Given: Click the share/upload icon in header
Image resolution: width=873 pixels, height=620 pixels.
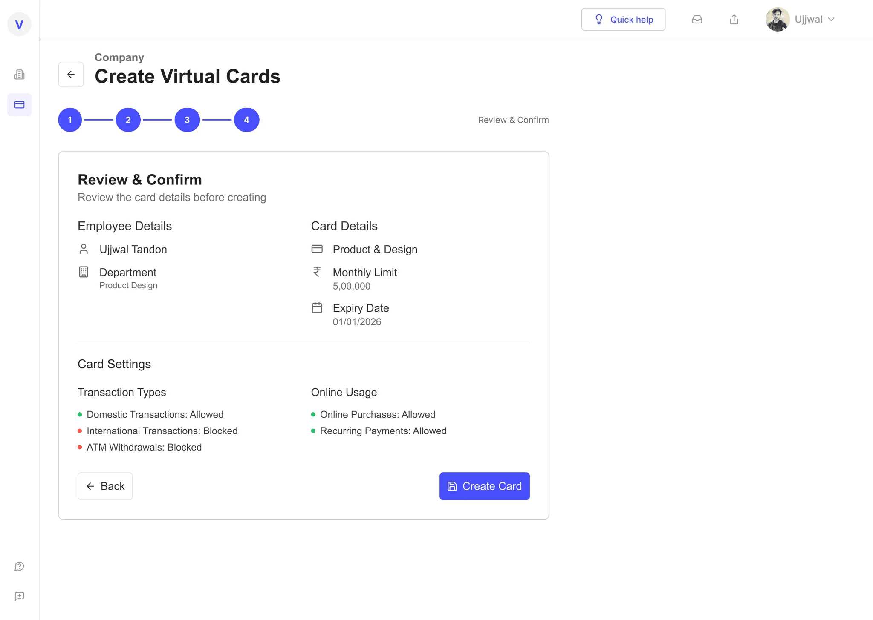Looking at the screenshot, I should [734, 20].
